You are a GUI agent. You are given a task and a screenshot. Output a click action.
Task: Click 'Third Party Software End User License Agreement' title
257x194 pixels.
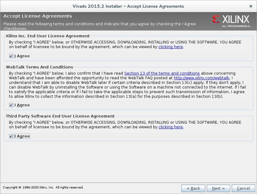[60, 116]
